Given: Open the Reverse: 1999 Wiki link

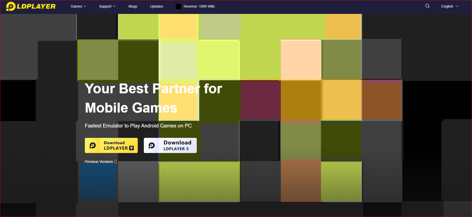Looking at the screenshot, I should click(199, 6).
